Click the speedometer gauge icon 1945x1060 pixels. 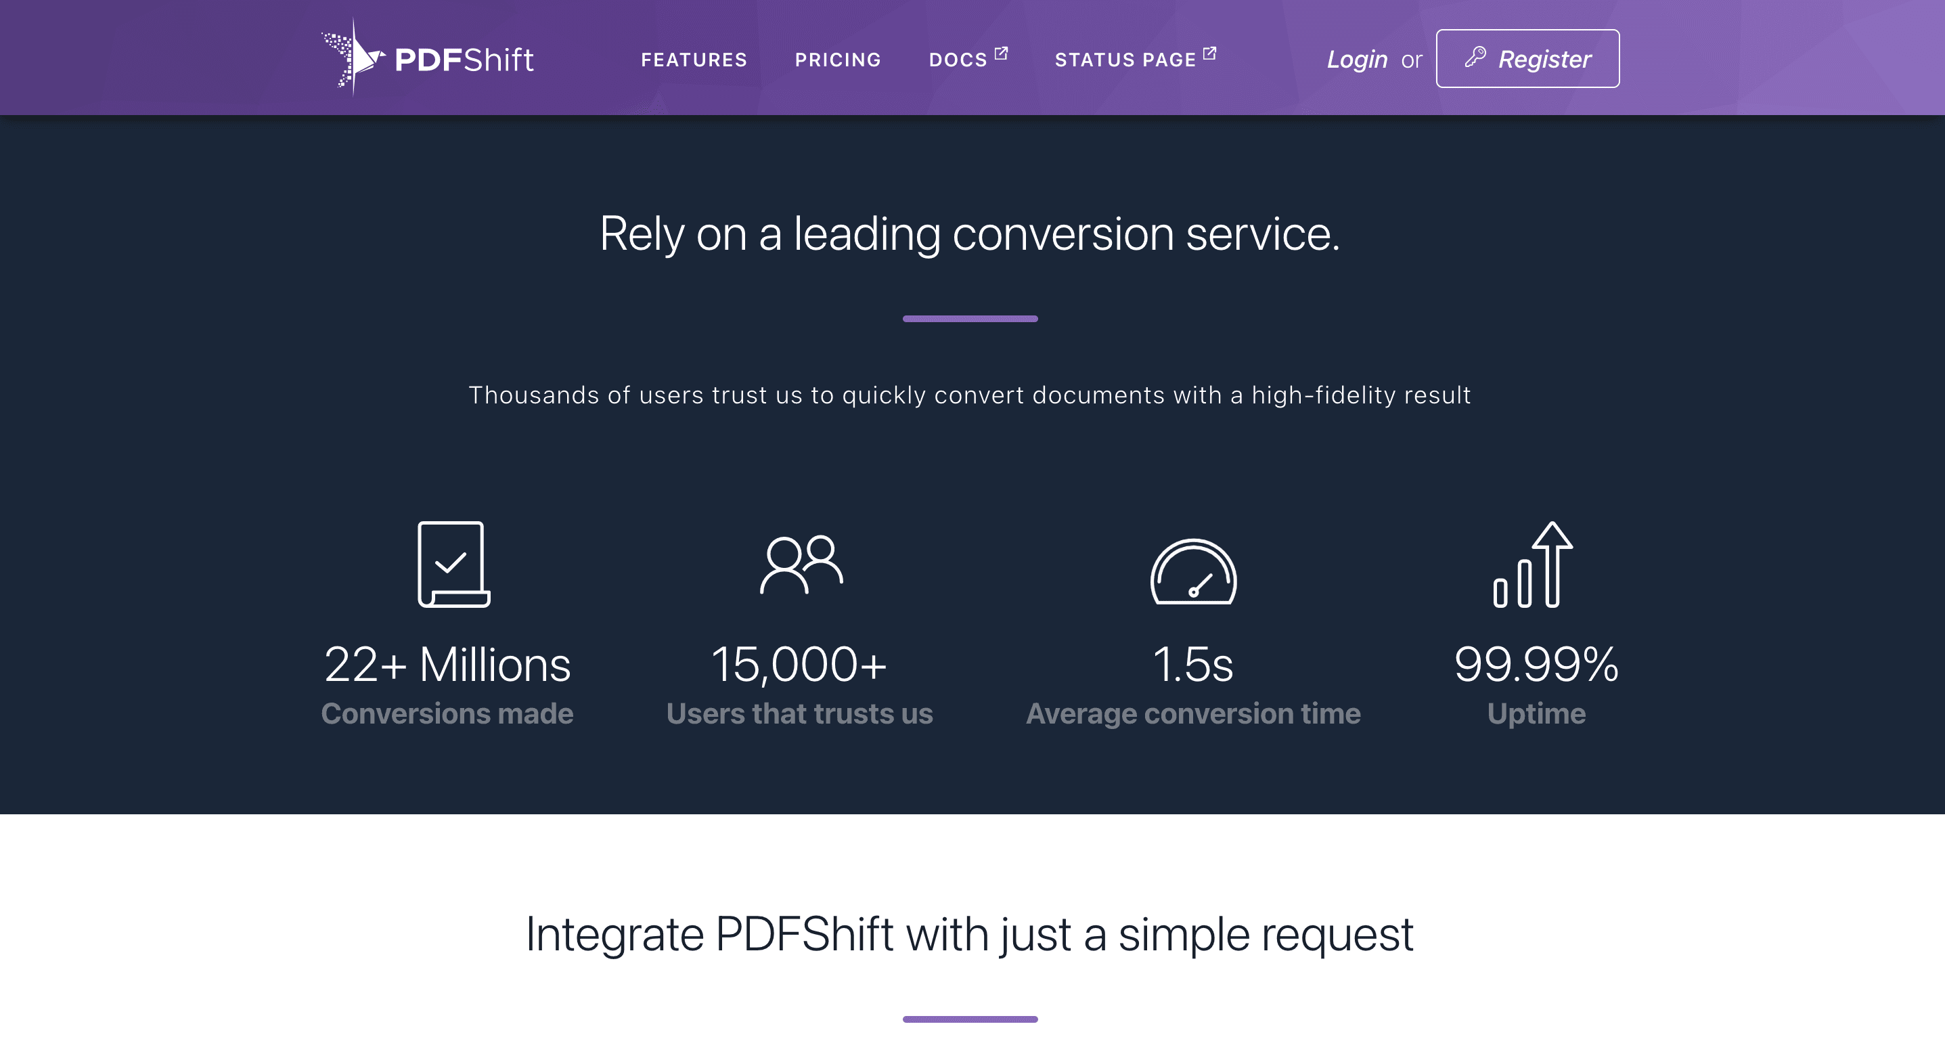tap(1193, 571)
